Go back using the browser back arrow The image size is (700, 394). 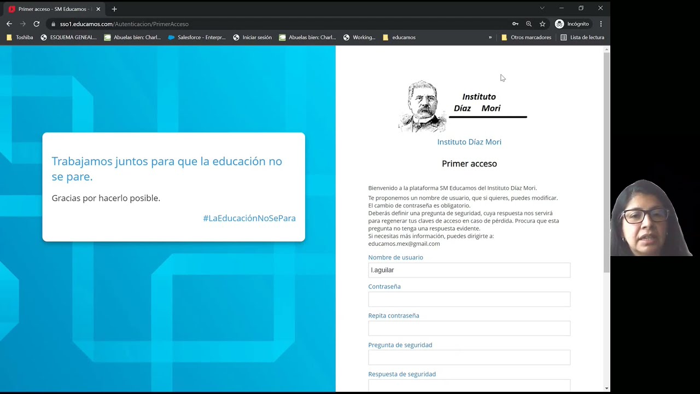tap(9, 24)
